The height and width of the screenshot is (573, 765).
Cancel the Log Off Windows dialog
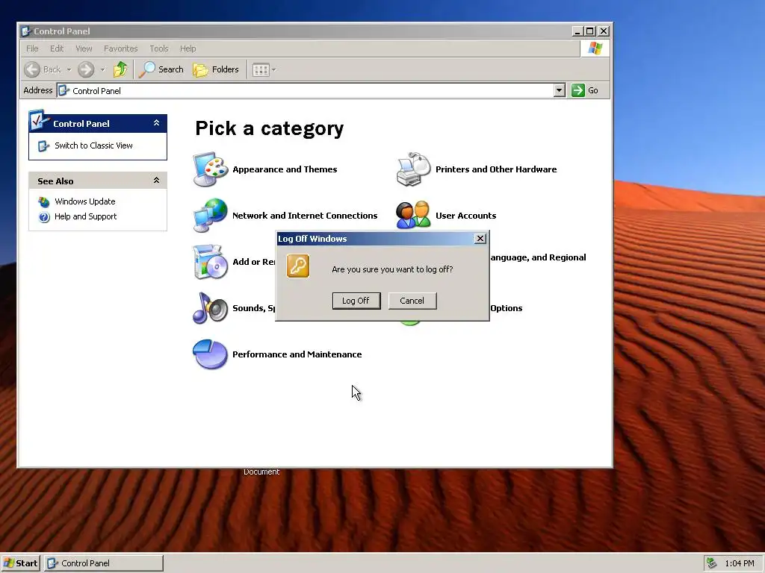point(412,301)
